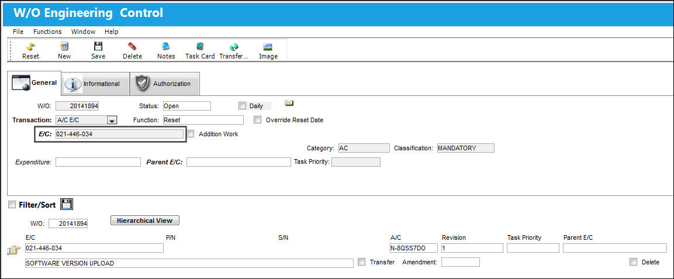Screen dimensions: 674x279
Task: Switch to the General tab
Action: pyautogui.click(x=35, y=83)
